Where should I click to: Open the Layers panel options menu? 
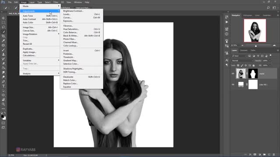point(278,51)
